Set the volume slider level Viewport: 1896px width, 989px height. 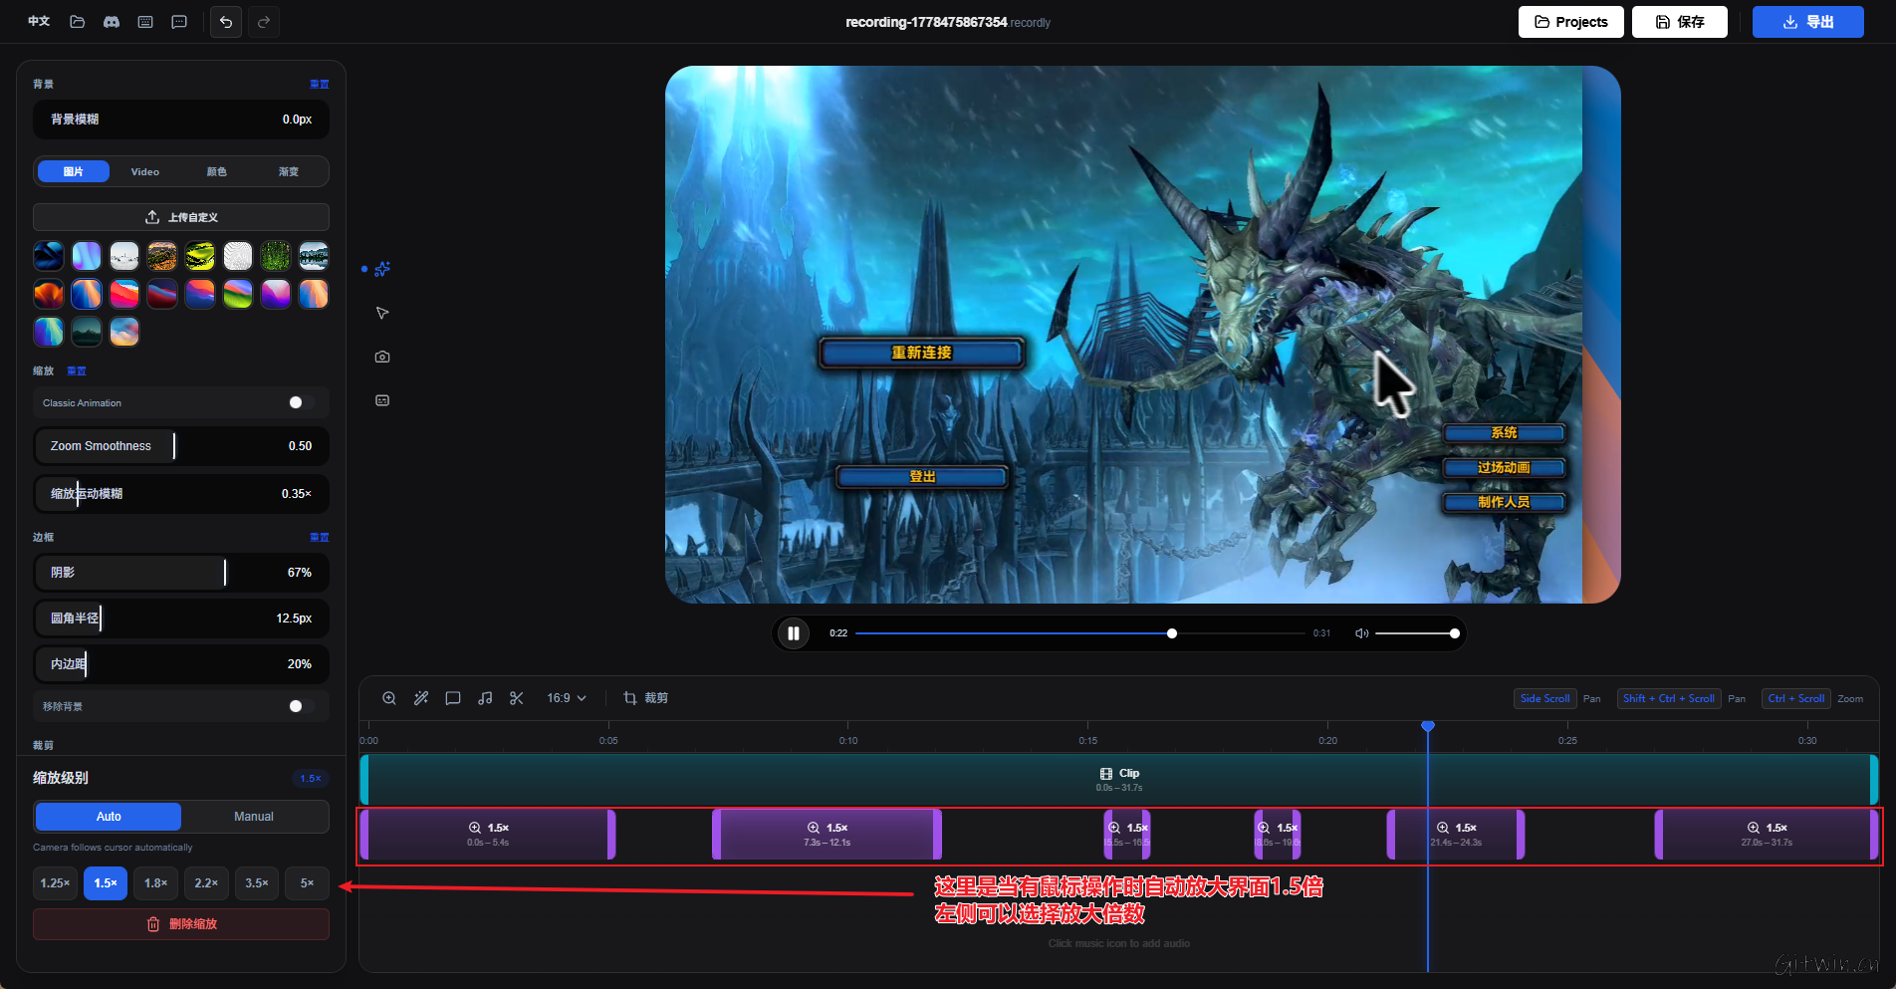[x=1417, y=633]
